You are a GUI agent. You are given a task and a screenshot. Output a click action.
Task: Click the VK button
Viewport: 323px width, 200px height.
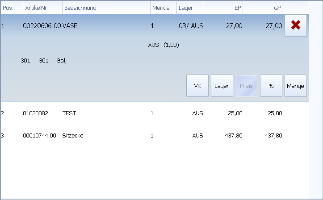(x=197, y=86)
